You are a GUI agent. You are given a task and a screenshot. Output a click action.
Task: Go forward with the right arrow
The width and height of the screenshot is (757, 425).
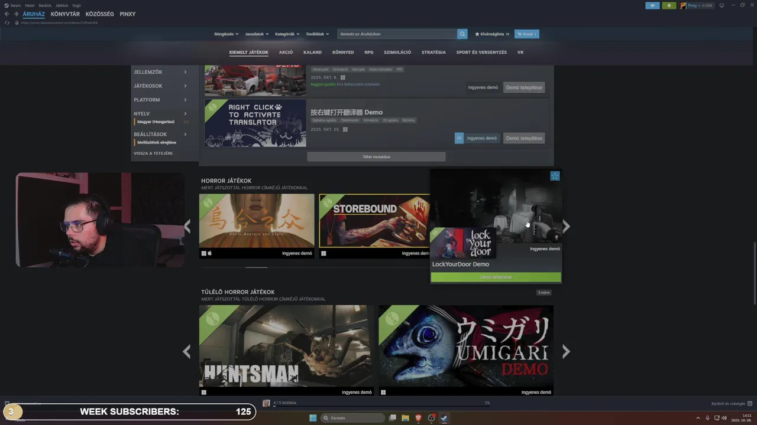tap(16, 14)
